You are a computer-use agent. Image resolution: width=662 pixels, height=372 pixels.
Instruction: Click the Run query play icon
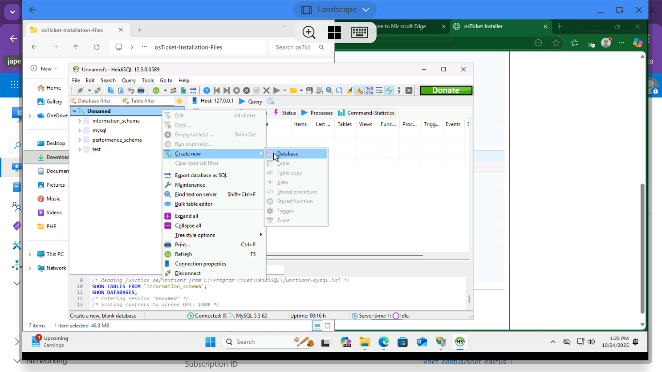[276, 90]
